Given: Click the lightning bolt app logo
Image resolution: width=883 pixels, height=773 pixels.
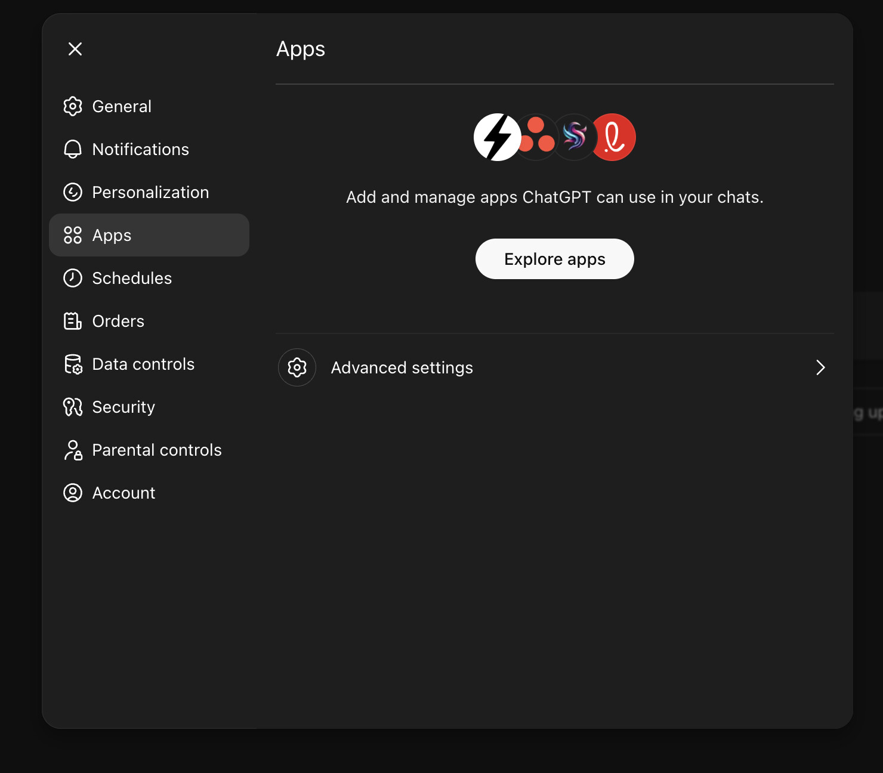Looking at the screenshot, I should 496,137.
